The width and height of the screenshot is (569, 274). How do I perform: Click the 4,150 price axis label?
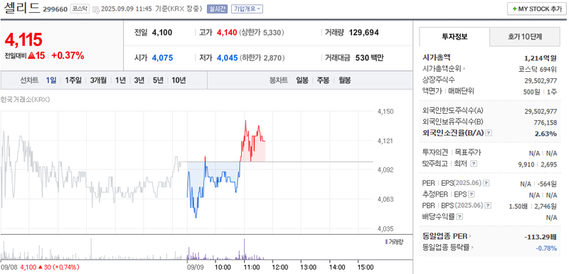click(x=385, y=112)
